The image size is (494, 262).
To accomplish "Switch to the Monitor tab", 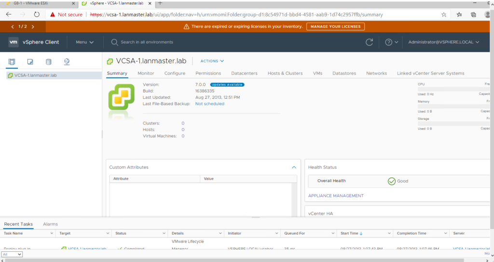I will coord(146,73).
